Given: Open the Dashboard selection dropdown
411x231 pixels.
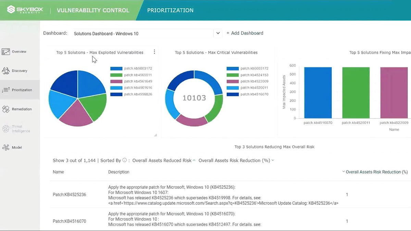Looking at the screenshot, I should tap(218, 33).
